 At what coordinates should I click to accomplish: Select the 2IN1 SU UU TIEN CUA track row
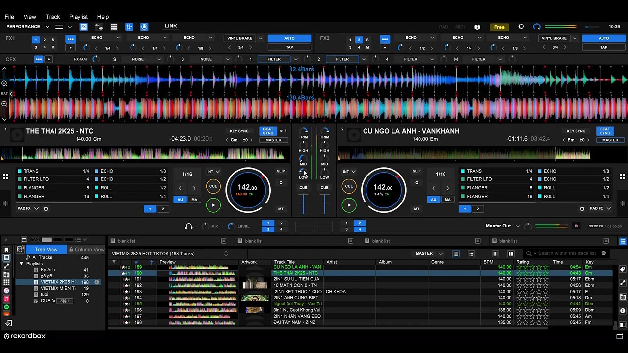360,279
